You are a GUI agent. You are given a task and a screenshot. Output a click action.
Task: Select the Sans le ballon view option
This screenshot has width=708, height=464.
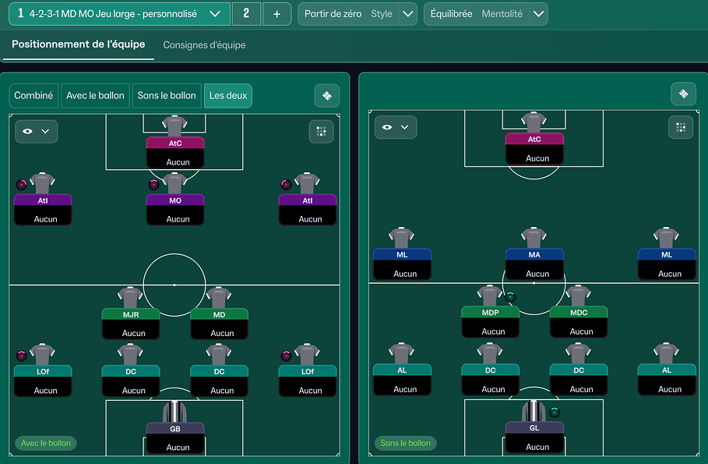(167, 96)
